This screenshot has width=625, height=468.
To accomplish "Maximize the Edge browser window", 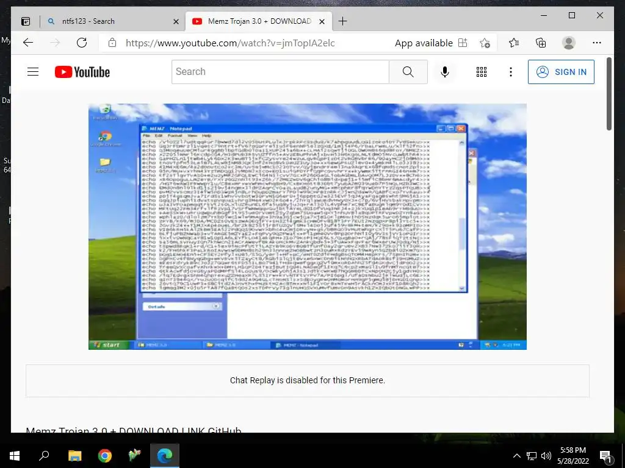I will [x=571, y=15].
